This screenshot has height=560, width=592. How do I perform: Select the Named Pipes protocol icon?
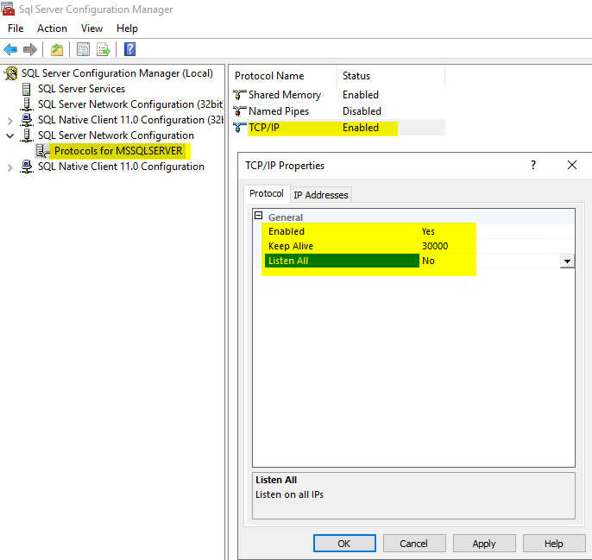coord(240,111)
